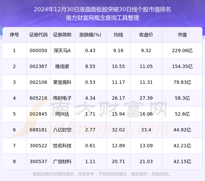Viewport: 205px width, 181px height.
Task: Select stock name 深天马A
Action: click(62, 51)
